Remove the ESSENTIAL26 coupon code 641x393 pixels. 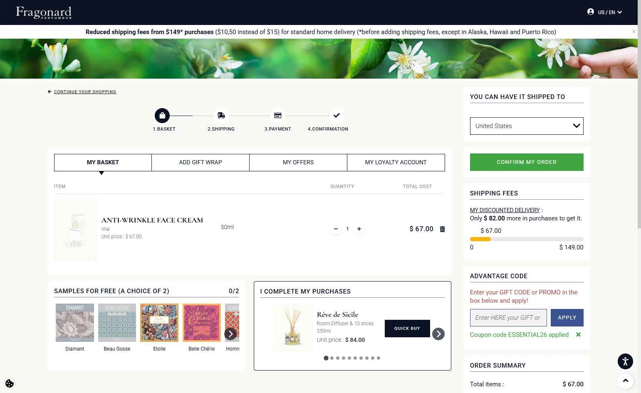(578, 334)
